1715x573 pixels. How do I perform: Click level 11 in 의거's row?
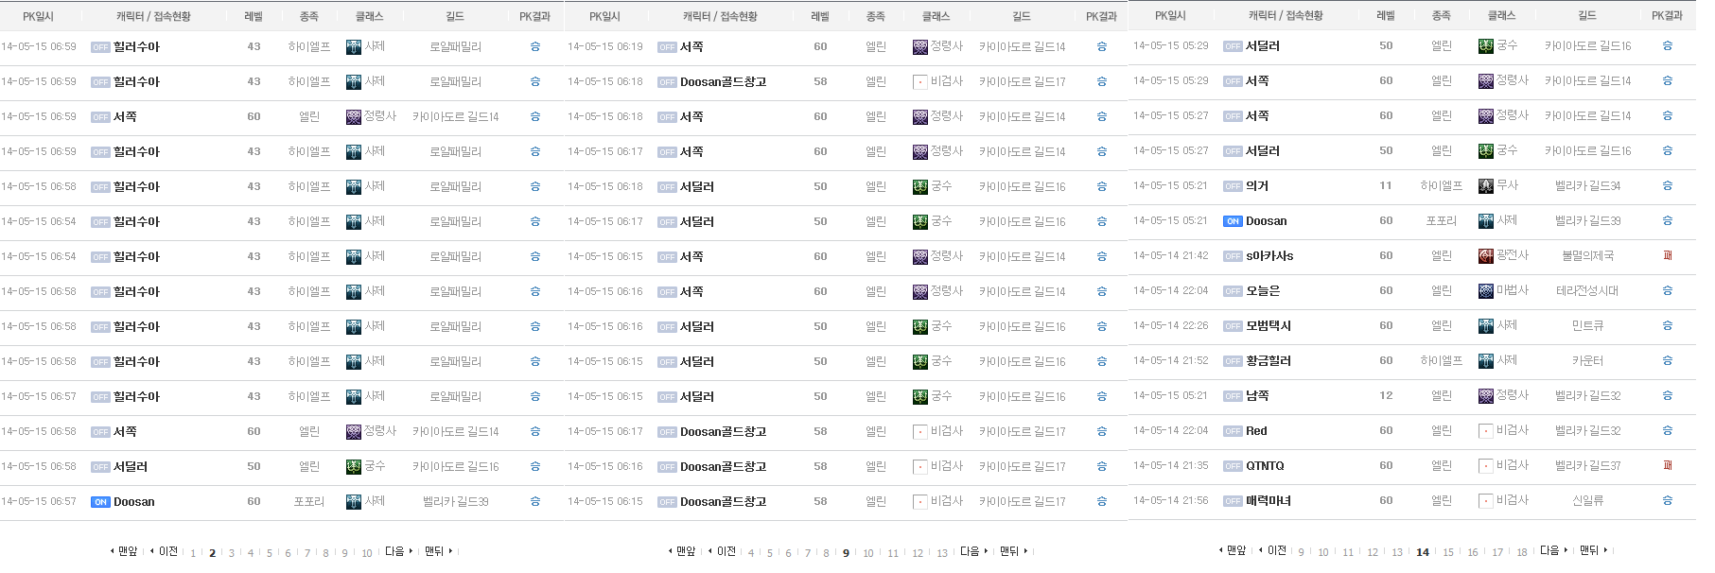(x=1385, y=186)
